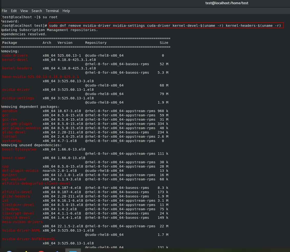Click the nvidia-driver-NvFBCOpenGL package name
290x252 pixels.
click(x=29, y=239)
